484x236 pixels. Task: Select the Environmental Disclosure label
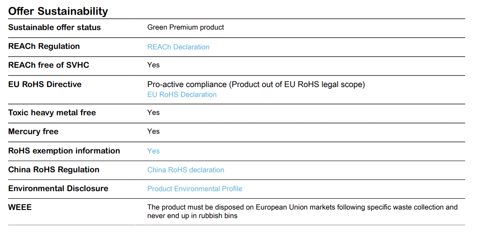pos(58,188)
